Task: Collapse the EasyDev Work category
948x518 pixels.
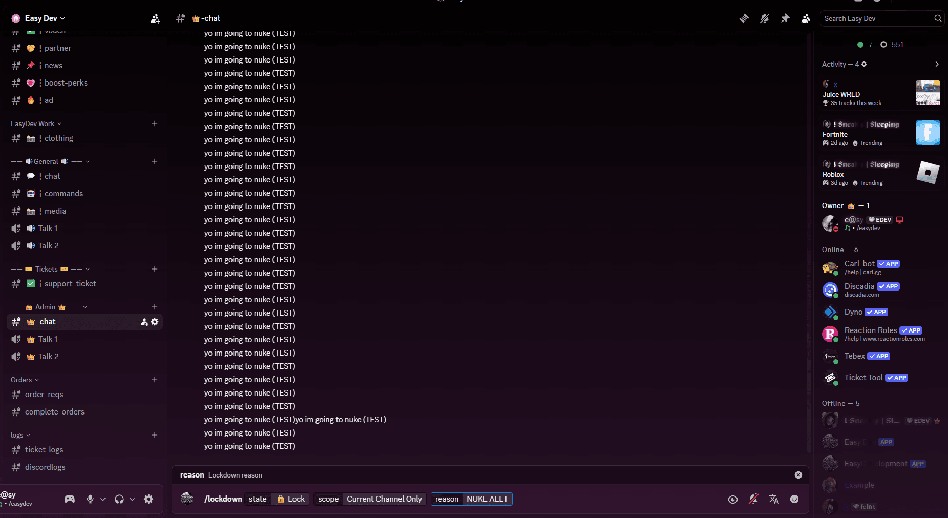Action: [x=36, y=123]
